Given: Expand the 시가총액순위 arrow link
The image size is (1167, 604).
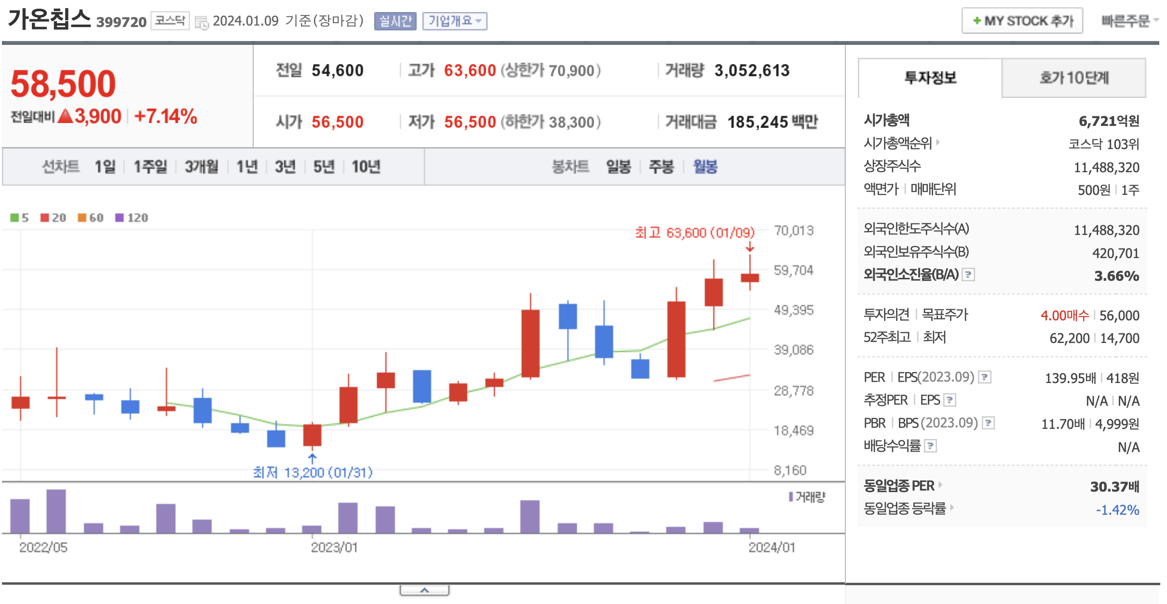Looking at the screenshot, I should coord(938,142).
